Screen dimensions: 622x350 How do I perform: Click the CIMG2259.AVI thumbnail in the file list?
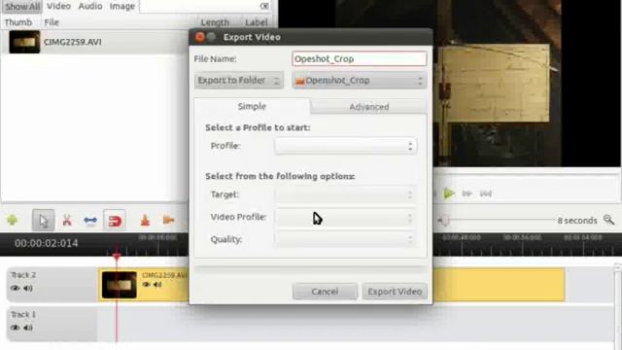click(24, 42)
